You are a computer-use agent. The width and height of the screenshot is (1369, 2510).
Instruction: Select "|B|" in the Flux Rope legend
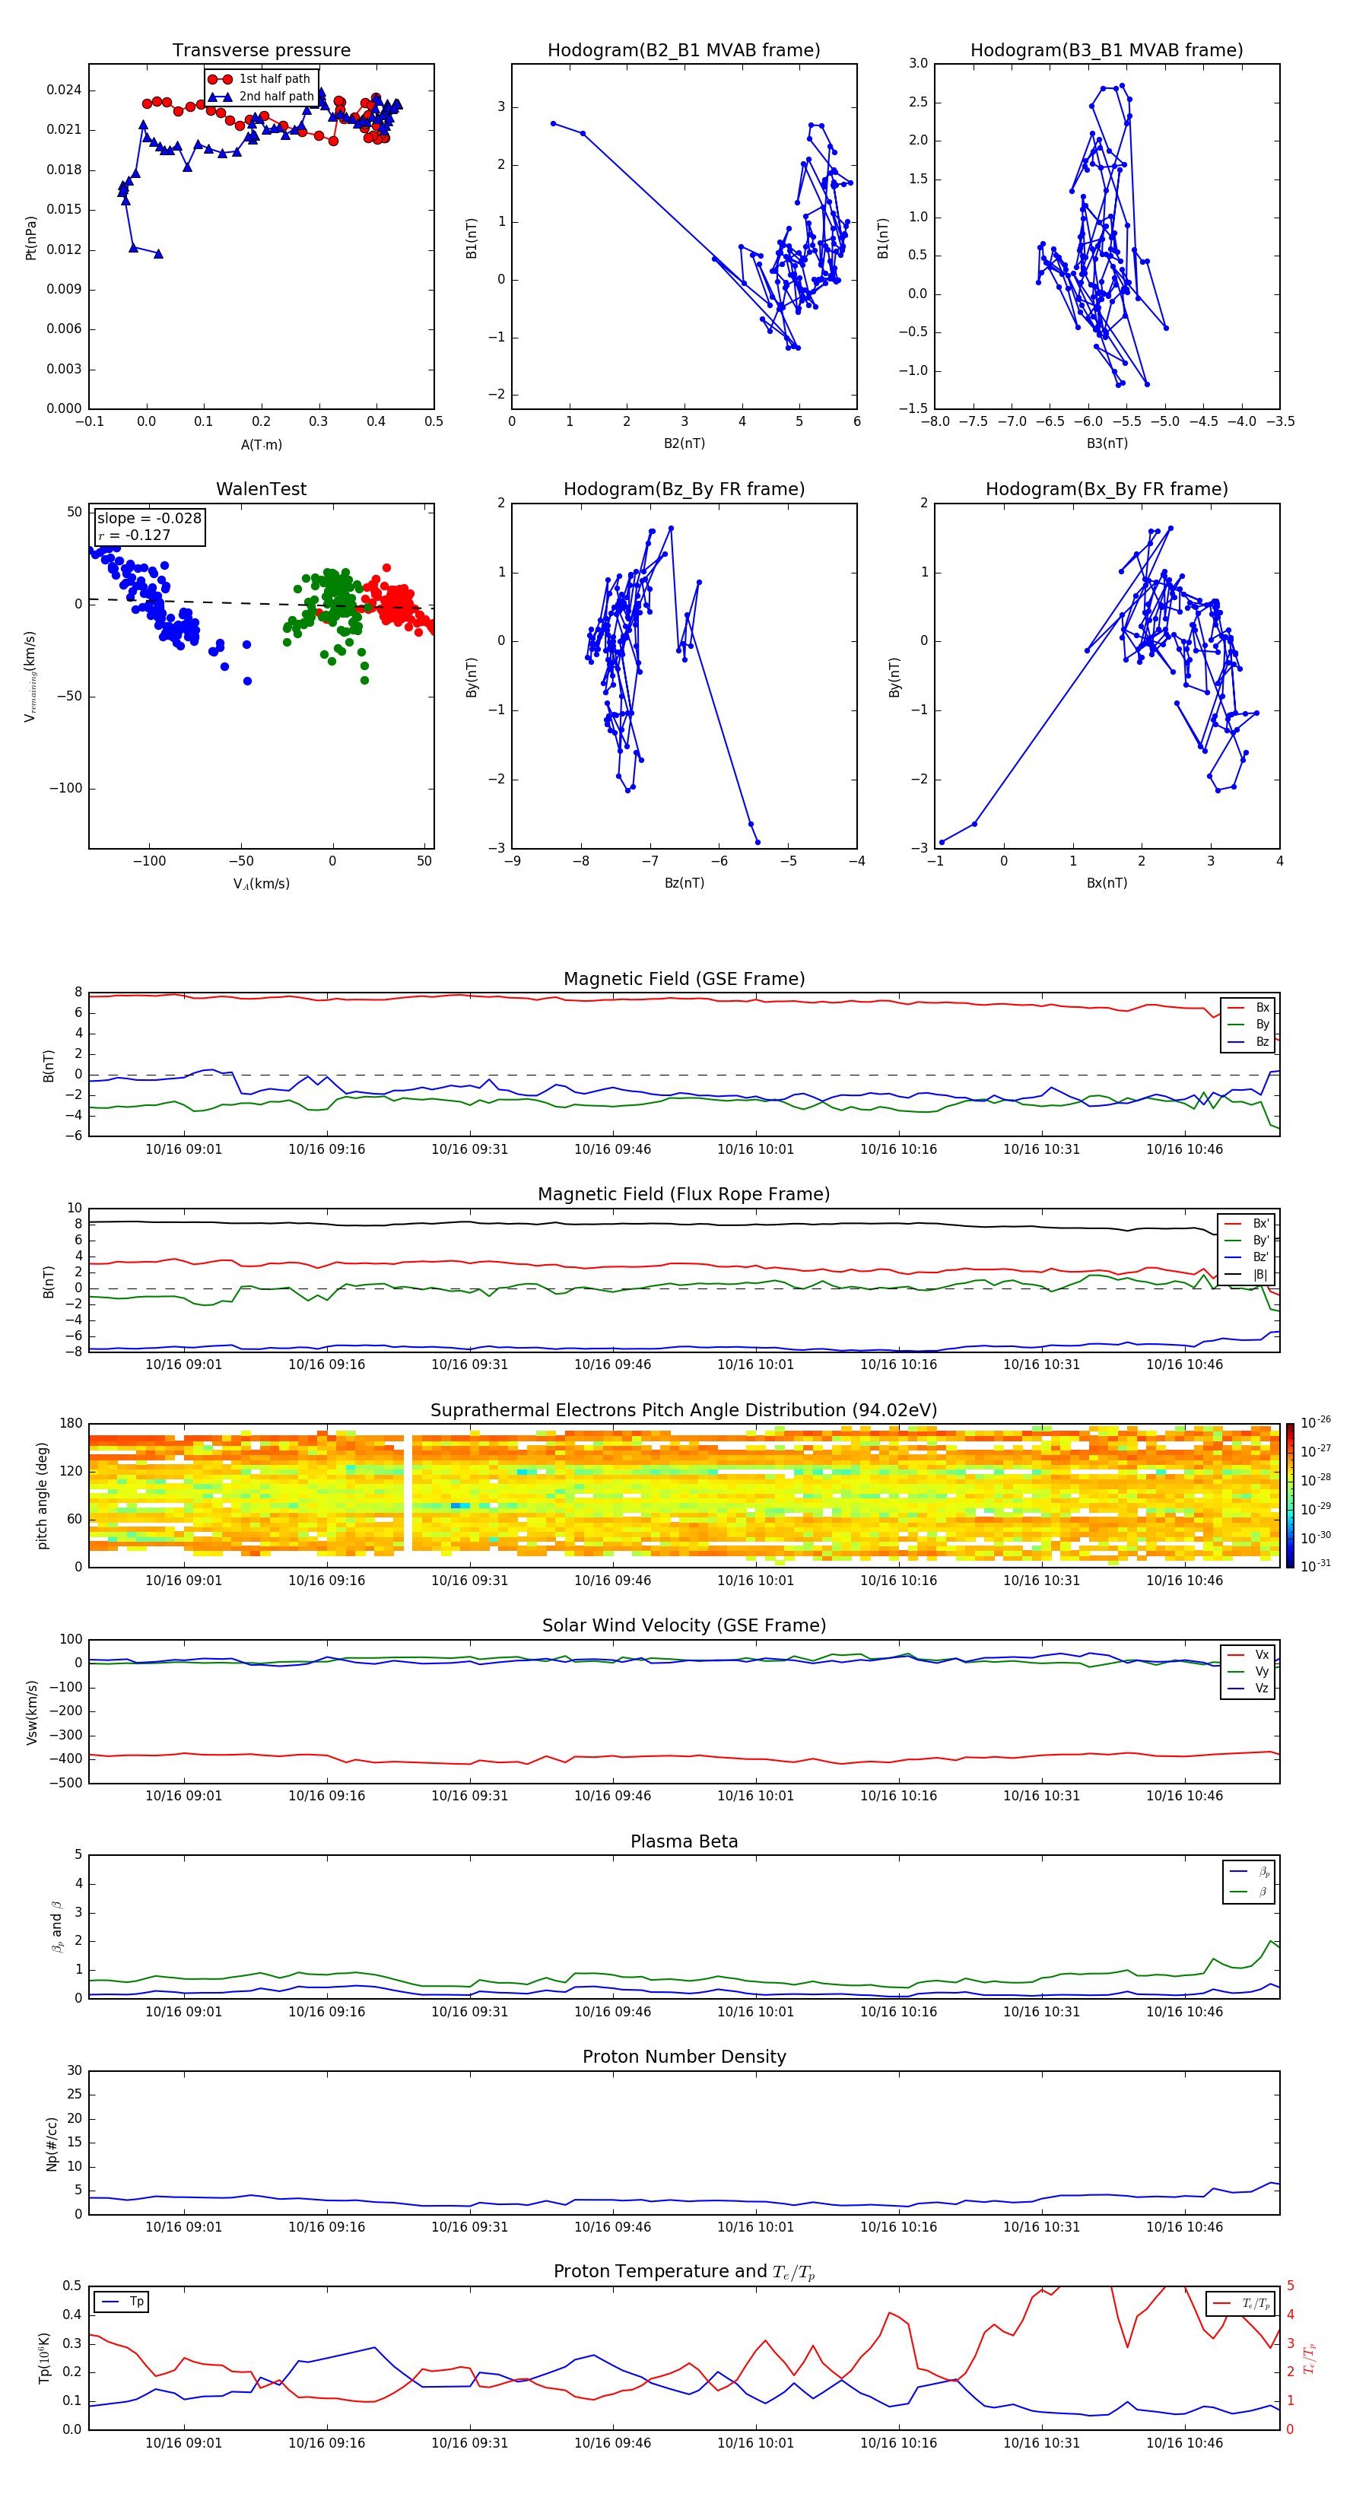click(1247, 1275)
